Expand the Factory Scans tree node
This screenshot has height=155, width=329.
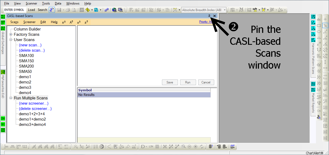coord(11,34)
